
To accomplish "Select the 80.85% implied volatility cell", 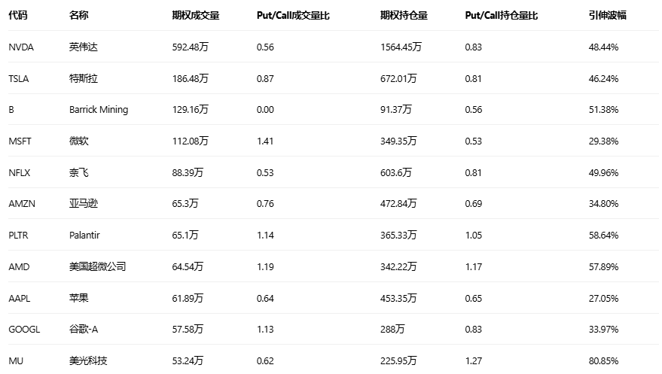I will coord(603,360).
